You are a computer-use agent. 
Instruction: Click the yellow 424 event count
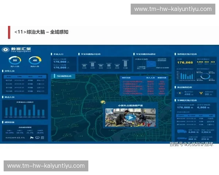(x=213, y=62)
